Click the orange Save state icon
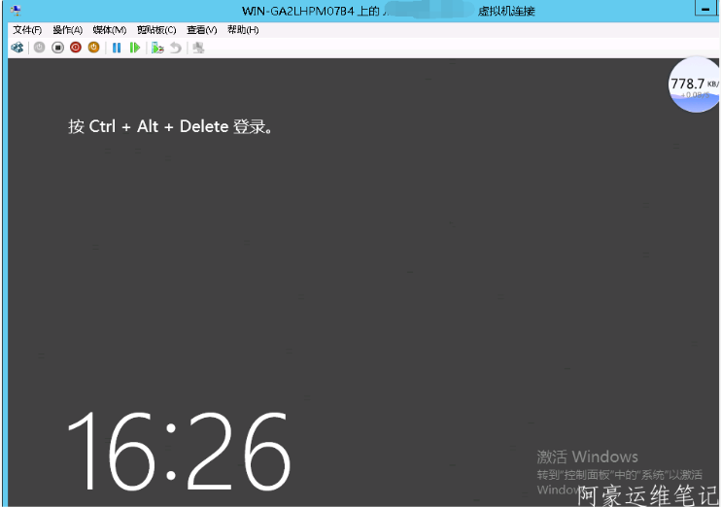This screenshot has width=721, height=507. [x=94, y=47]
